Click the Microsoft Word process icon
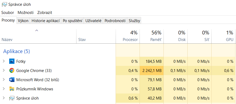This screenshot has width=236, height=104. [x=12, y=80]
